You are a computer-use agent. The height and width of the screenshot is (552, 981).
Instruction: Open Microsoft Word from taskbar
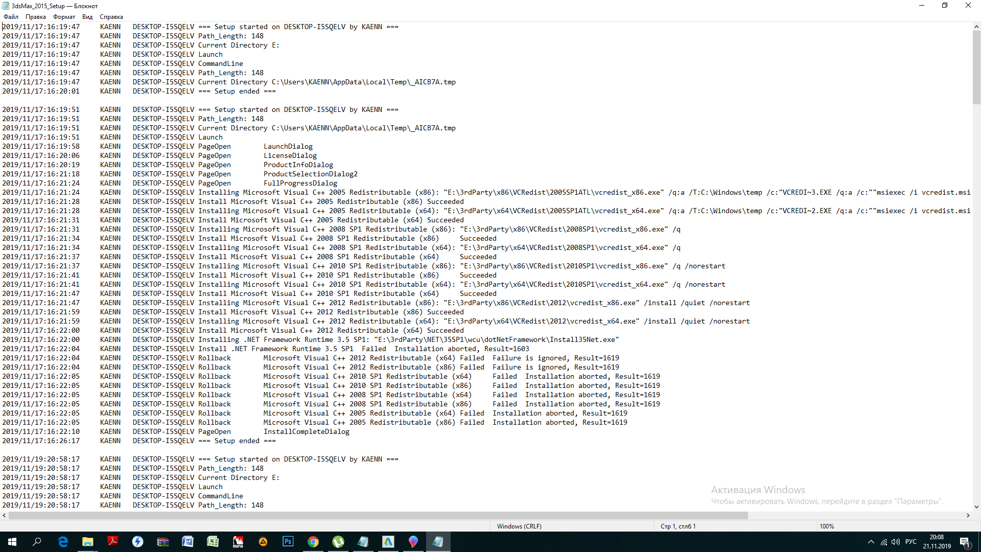pos(188,542)
